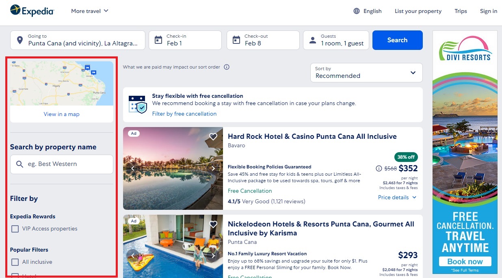
Task: Click the sort order info icon
Action: click(x=227, y=67)
